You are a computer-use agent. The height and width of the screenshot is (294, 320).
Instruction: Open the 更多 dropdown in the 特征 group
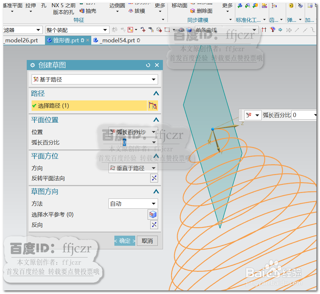(160, 7)
